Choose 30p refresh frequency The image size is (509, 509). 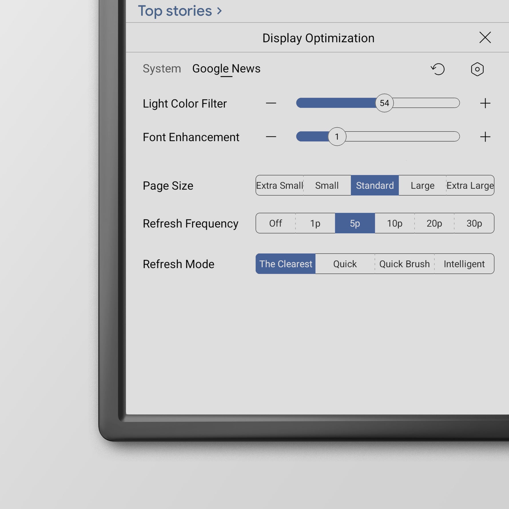474,223
